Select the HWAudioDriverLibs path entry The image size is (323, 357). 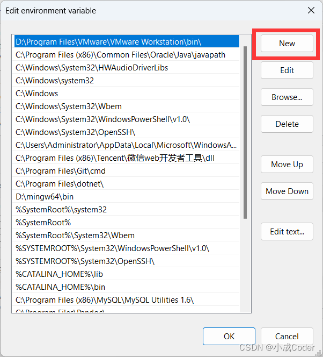point(84,68)
